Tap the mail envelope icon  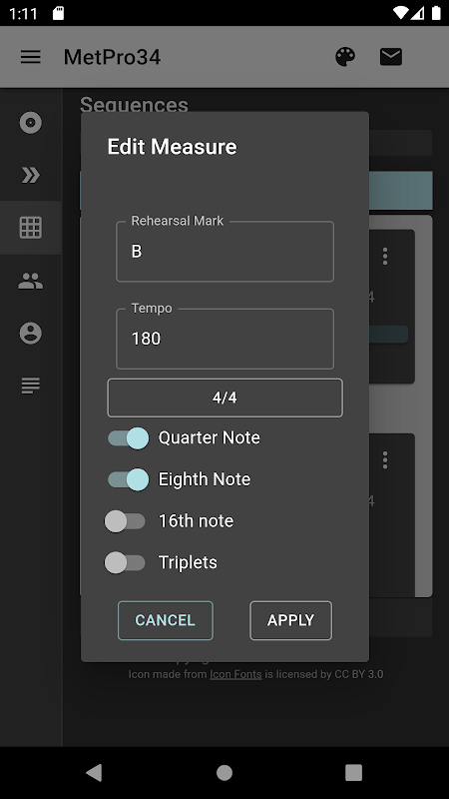[391, 57]
